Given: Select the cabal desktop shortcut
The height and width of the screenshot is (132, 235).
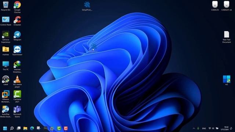Looking at the screenshot, I should (x=6, y=81).
